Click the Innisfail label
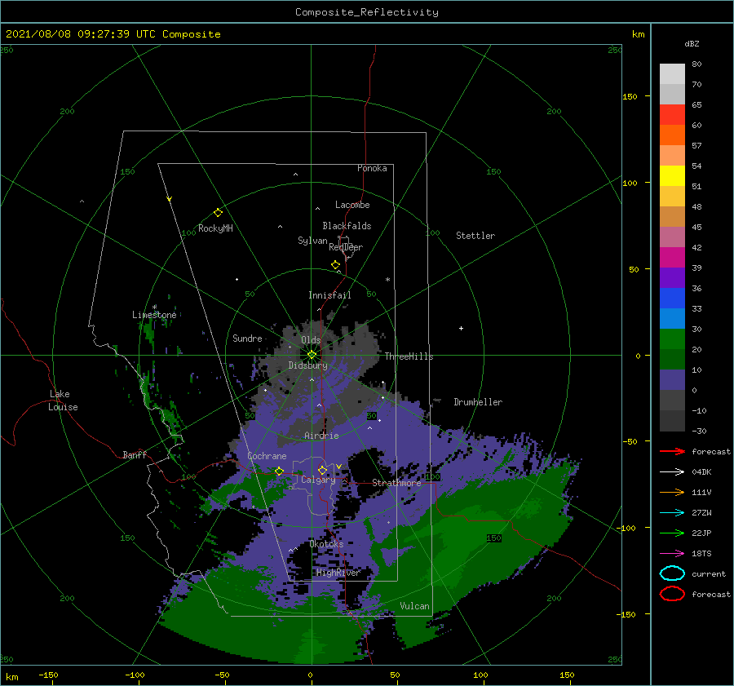734x686 pixels. [329, 295]
